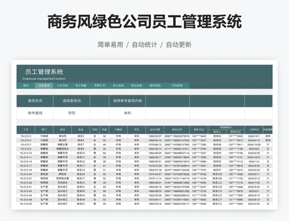Viewport: 289px width, 221px height.
Task: Click the 司机组长 position cell
Action: pyautogui.click(x=62, y=183)
